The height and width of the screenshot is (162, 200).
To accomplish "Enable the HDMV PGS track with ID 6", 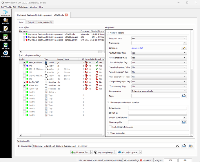I will 24,89.
